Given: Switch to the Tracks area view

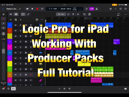Looking at the screenshot, I should [16, 14].
